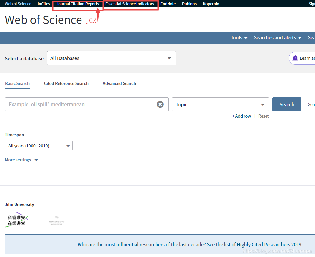Select the Basic Search tab
The height and width of the screenshot is (257, 315).
[17, 83]
